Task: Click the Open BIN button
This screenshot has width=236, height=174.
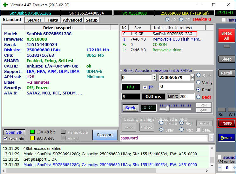Action: pyautogui.click(x=14, y=132)
